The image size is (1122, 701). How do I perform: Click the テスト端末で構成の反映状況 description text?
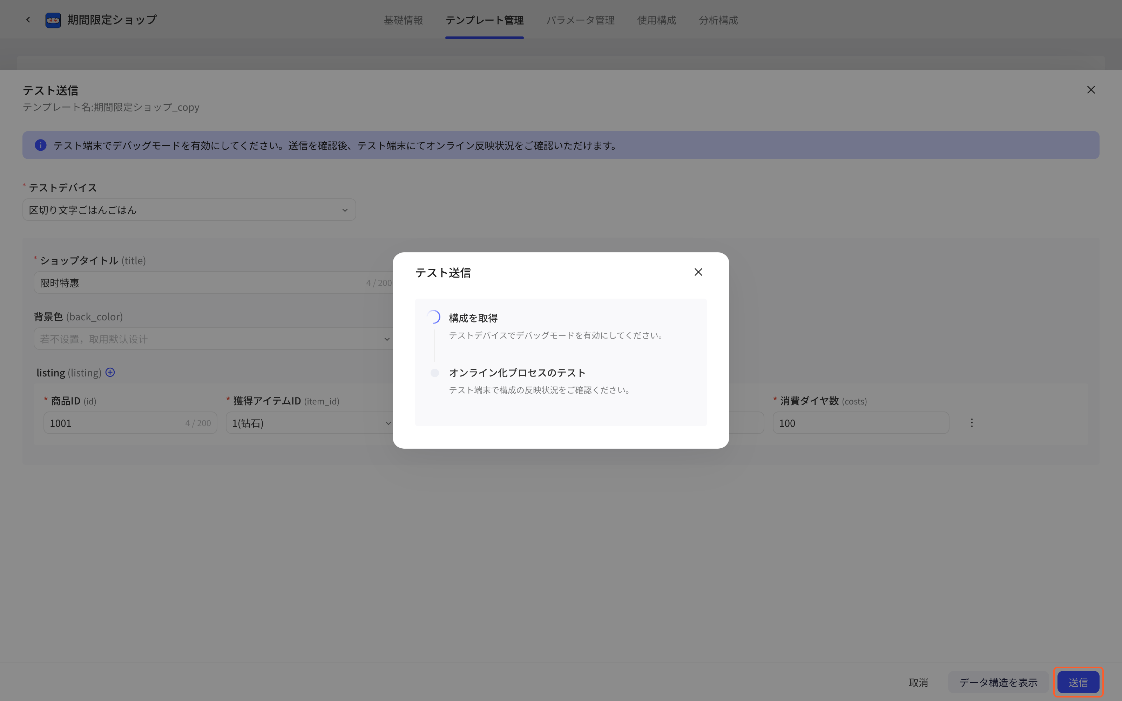click(x=540, y=390)
